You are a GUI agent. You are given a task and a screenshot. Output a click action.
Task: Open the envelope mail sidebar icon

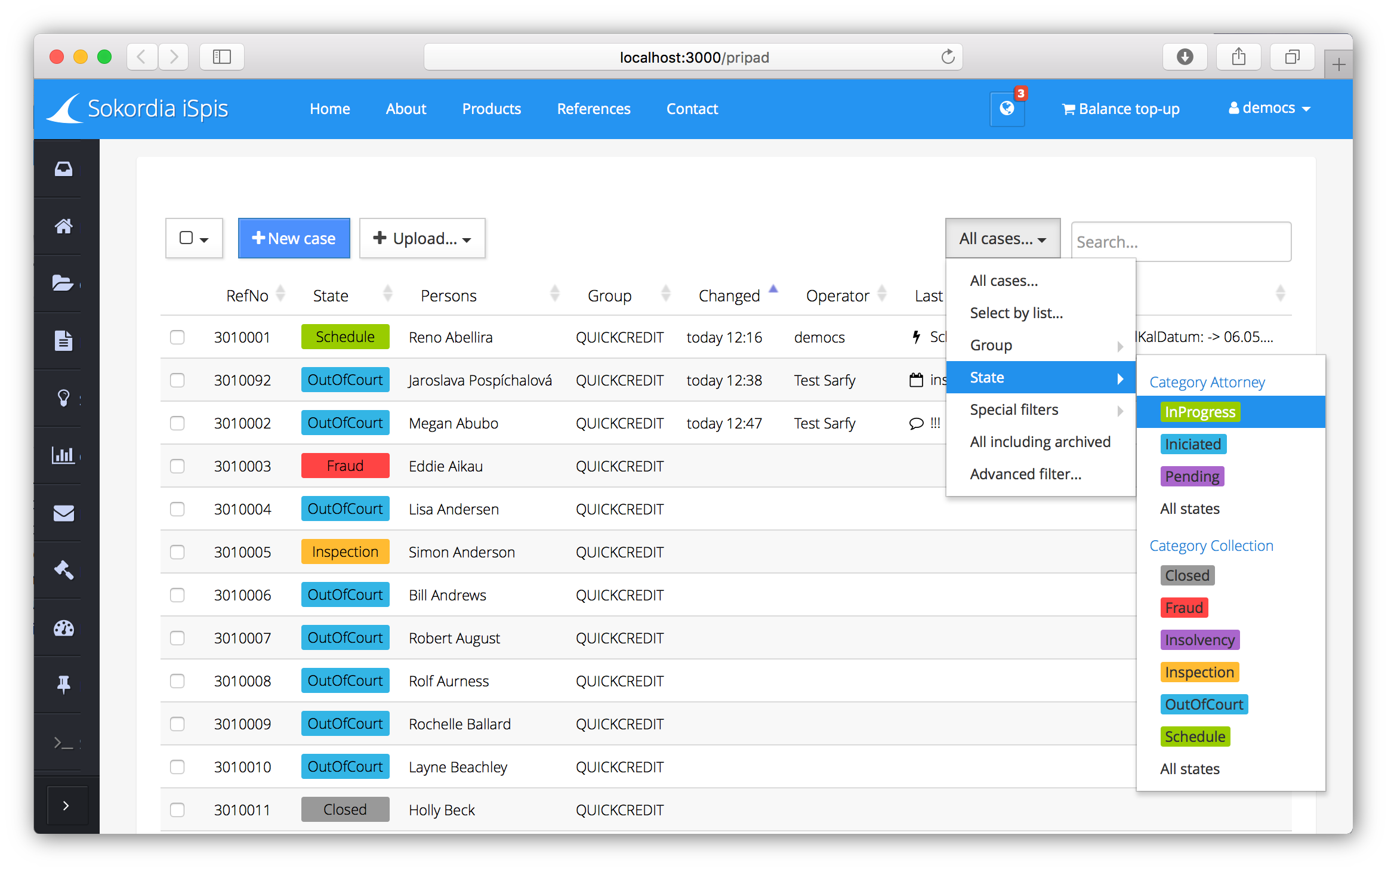tap(64, 513)
